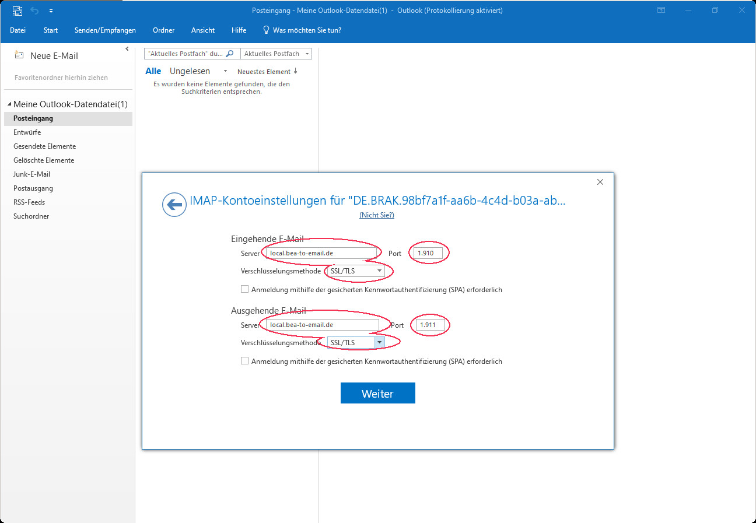
Task: Click the send/receive icon in title bar
Action: [x=17, y=10]
